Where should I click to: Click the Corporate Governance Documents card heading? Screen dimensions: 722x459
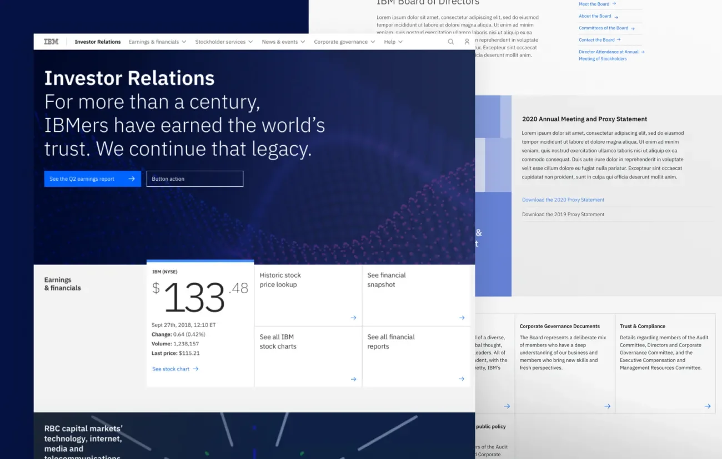click(x=560, y=326)
